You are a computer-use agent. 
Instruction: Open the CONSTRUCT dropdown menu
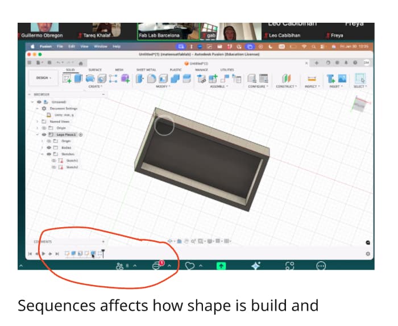[x=287, y=87]
